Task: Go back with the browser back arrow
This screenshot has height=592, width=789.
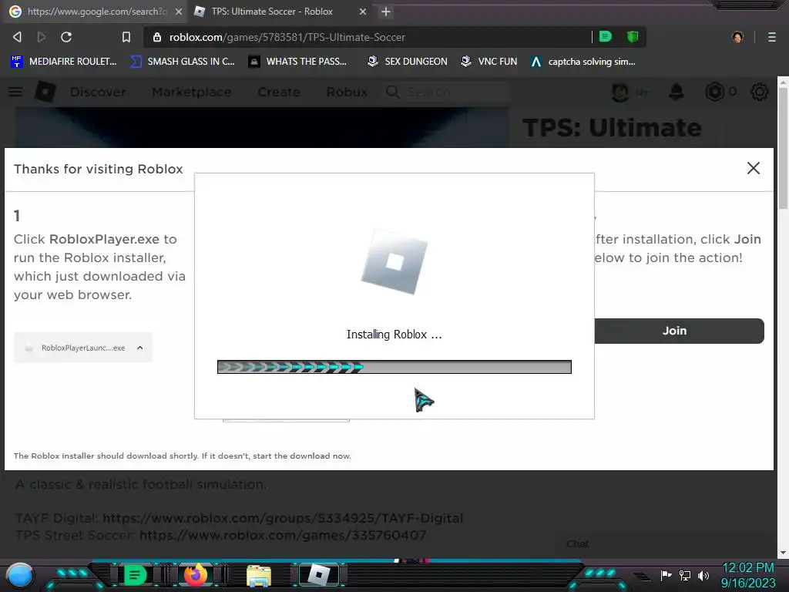Action: coord(17,37)
